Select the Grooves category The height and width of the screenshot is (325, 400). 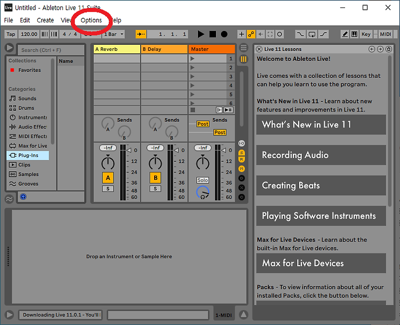tap(28, 184)
